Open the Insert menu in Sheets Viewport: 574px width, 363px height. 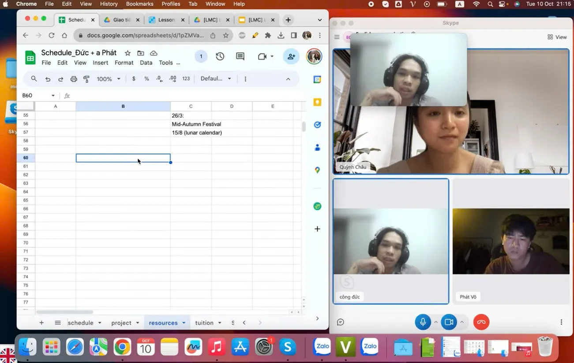tap(100, 63)
